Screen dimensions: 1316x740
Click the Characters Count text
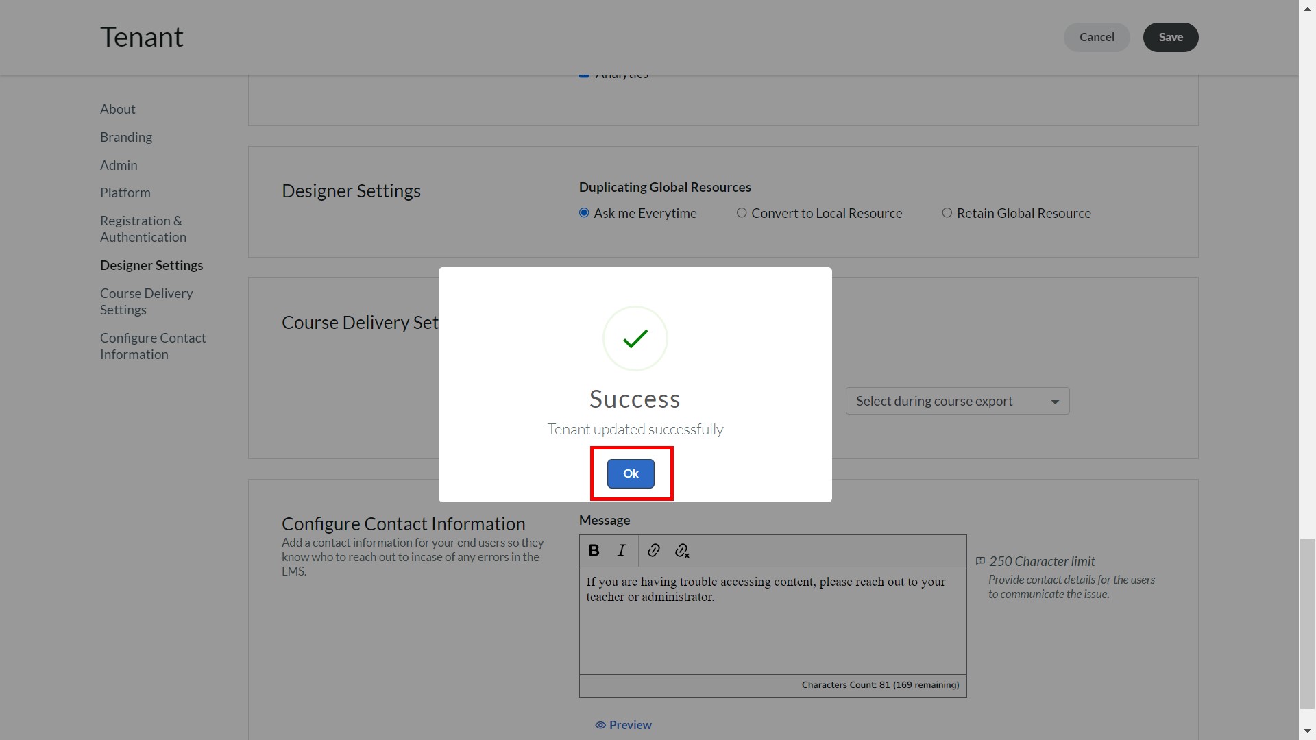pyautogui.click(x=880, y=685)
